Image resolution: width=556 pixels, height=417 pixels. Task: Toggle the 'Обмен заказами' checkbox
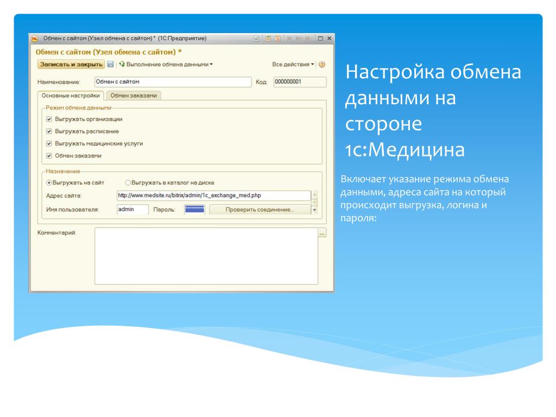tap(49, 156)
